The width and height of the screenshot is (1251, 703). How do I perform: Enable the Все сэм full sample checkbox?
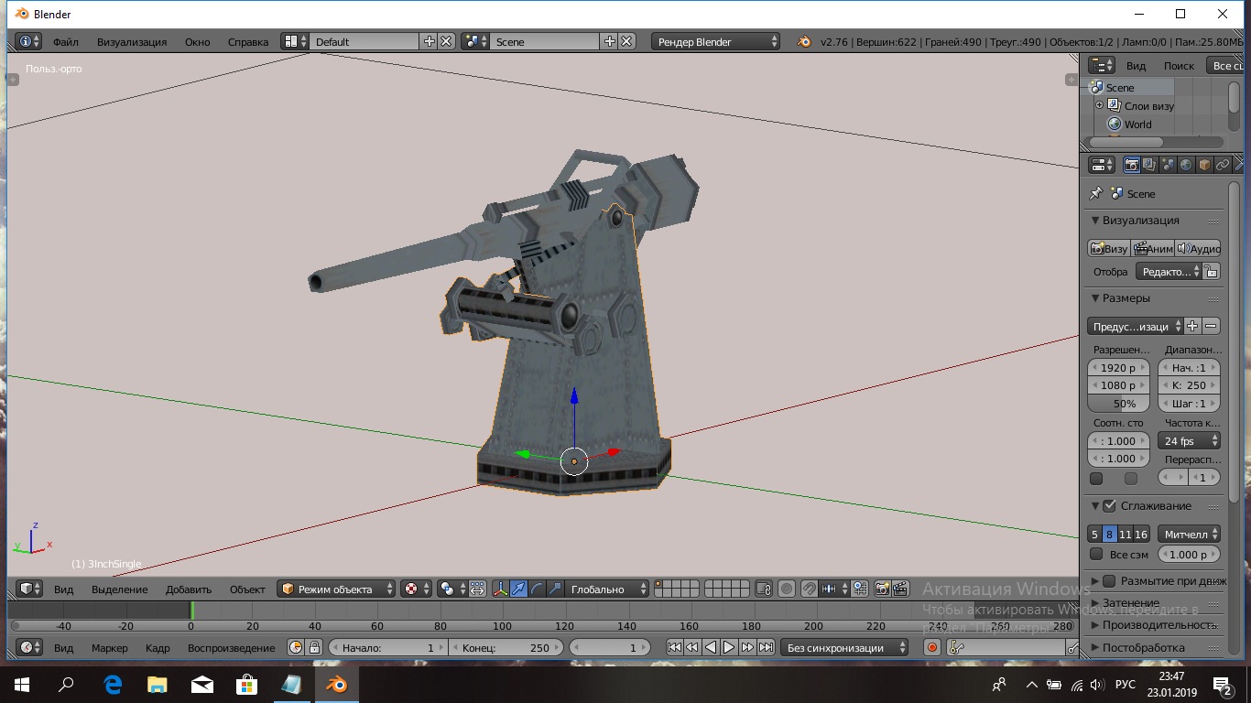(x=1096, y=554)
